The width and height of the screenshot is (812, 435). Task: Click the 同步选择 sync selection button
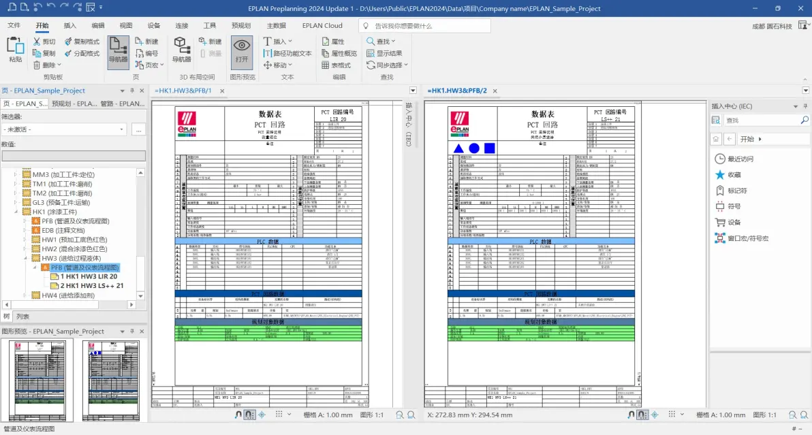click(x=388, y=65)
